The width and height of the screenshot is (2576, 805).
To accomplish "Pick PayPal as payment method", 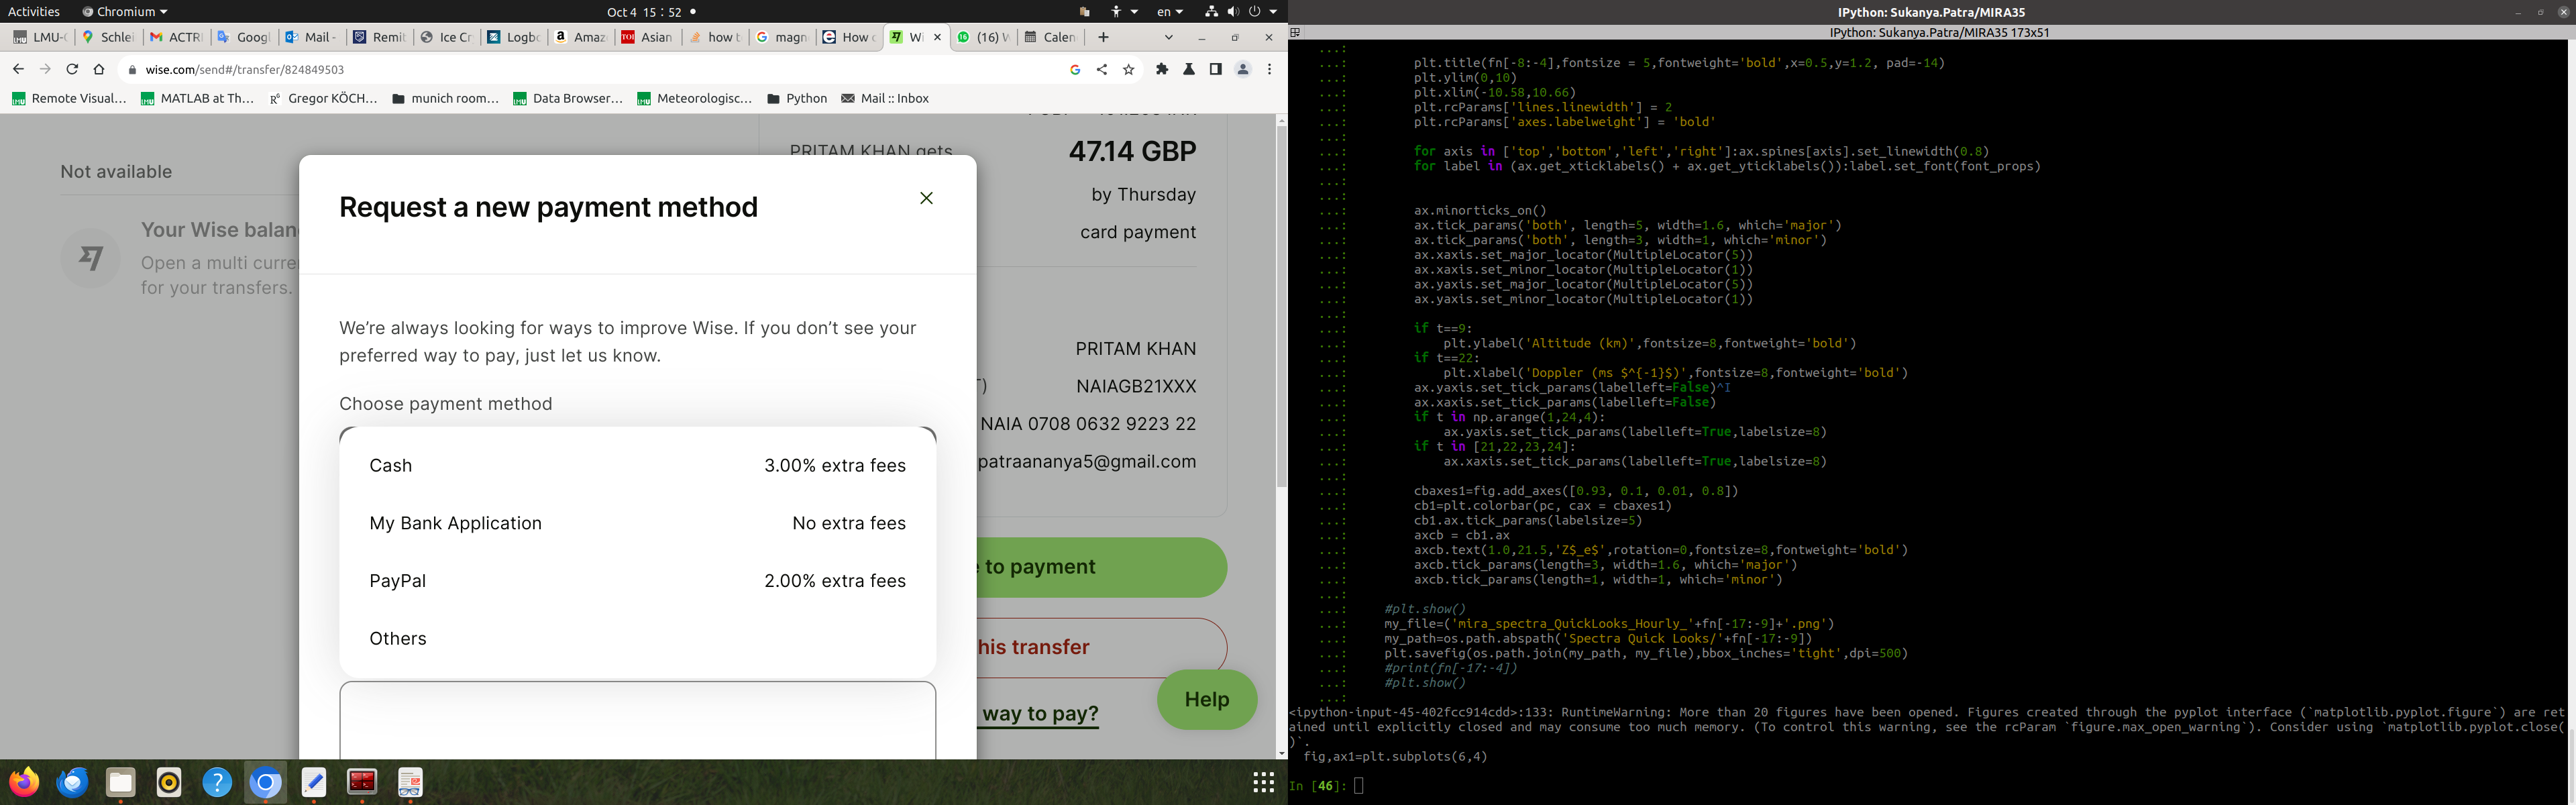I will 637,581.
